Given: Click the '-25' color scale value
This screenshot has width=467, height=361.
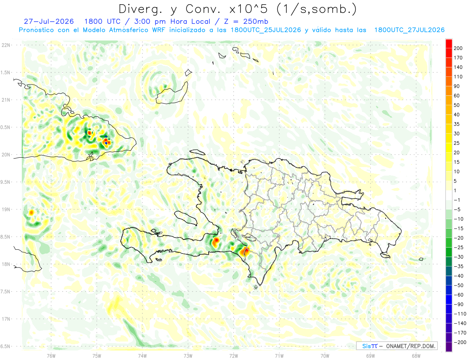Looking at the screenshot, I should point(458,247).
